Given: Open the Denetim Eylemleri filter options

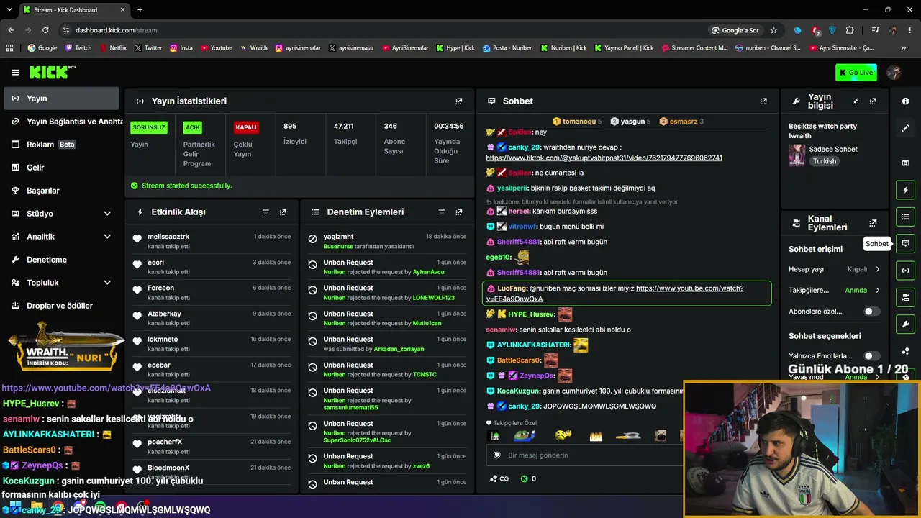Looking at the screenshot, I should (442, 212).
